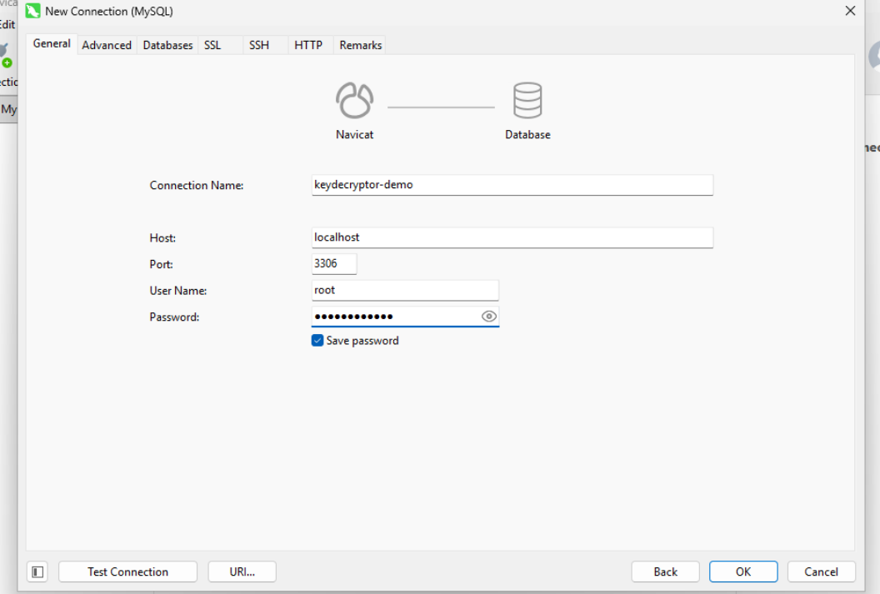Uncheck the Save password checkbox
This screenshot has height=594, width=880.
(317, 340)
